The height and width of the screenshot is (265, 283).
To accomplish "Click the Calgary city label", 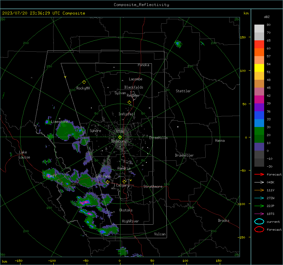I will point(123,185).
